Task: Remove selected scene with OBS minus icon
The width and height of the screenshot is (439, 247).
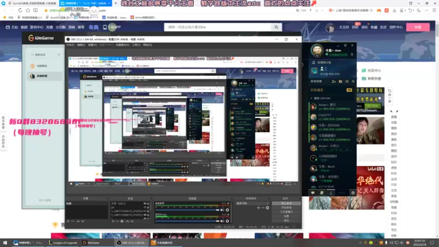Action: pyautogui.click(x=72, y=221)
